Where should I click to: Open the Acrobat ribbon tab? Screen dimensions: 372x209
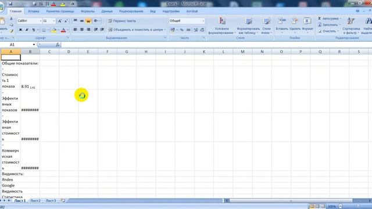(x=192, y=11)
